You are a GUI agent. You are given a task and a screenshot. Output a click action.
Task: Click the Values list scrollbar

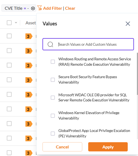click(x=137, y=74)
